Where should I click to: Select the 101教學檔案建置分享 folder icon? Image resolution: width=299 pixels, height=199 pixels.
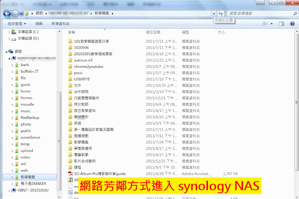[70, 41]
